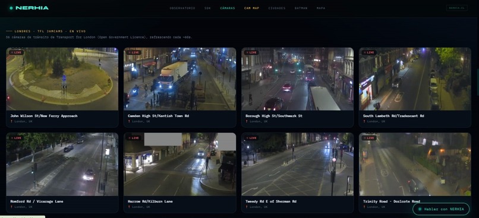479x218 pixels.
Task: Click the LIVE badge on Romford Rd camera
Action: click(16, 138)
